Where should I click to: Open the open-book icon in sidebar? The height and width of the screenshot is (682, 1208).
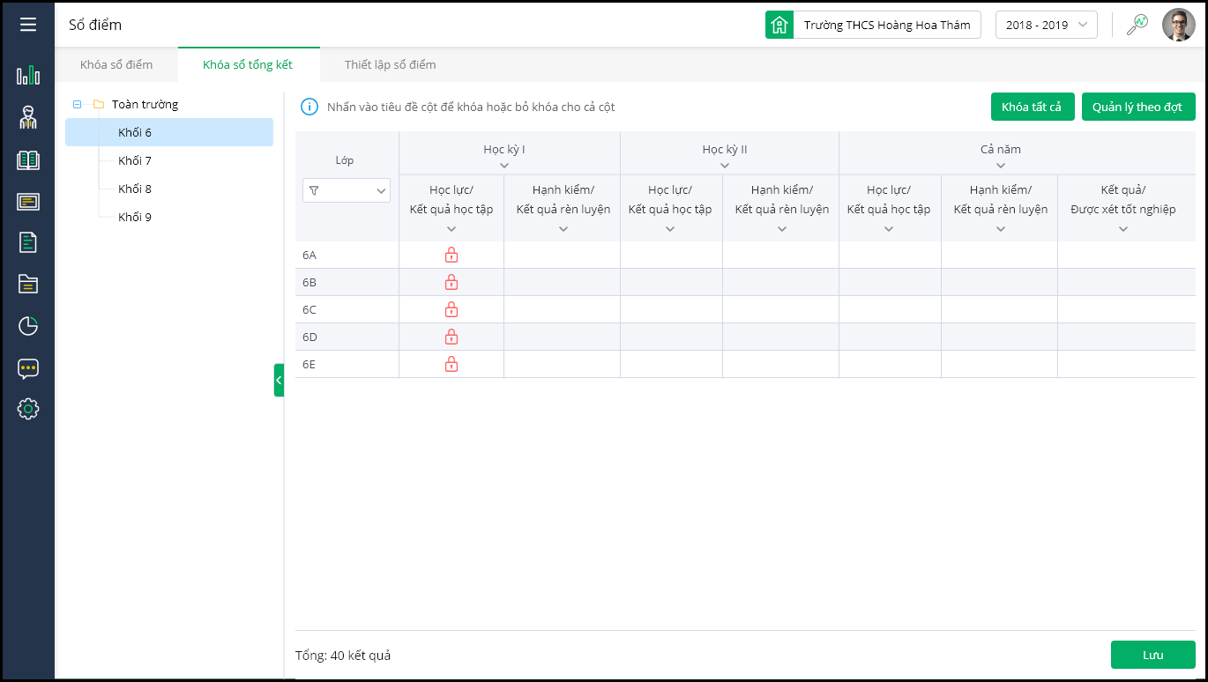tap(28, 159)
